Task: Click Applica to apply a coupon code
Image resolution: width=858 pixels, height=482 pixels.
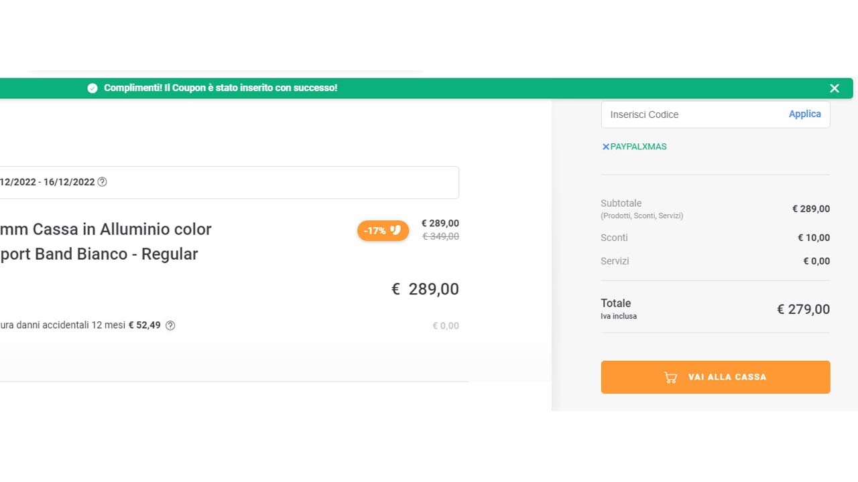Action: [804, 114]
